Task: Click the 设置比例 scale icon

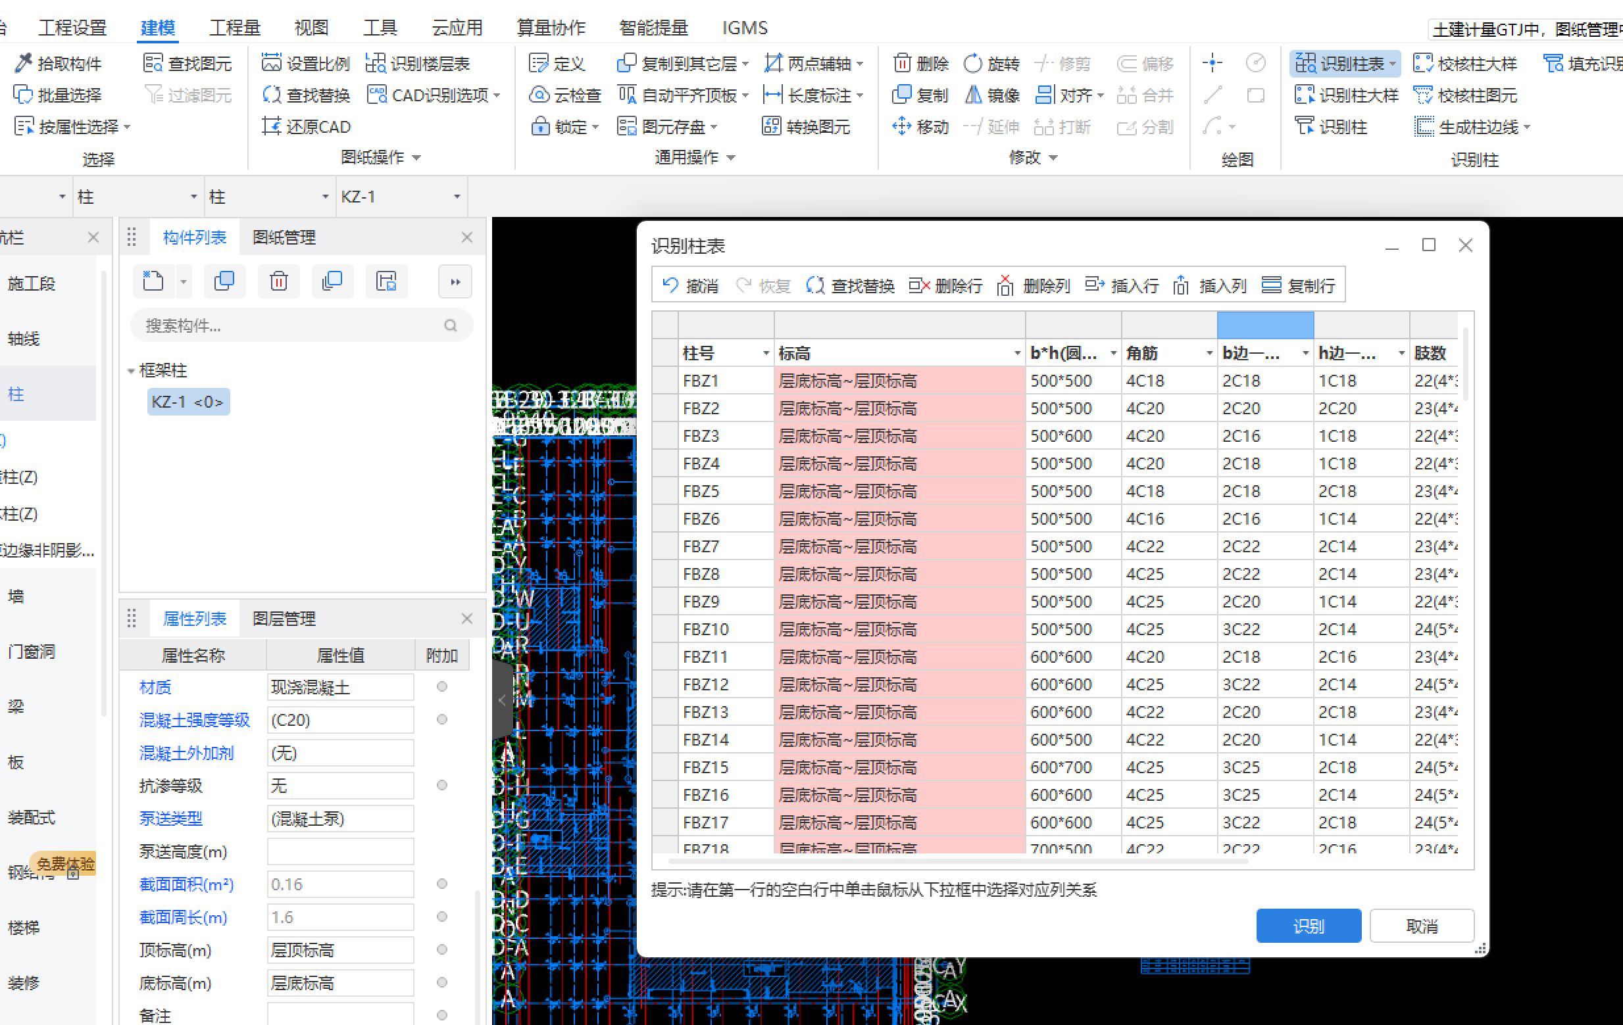Action: pyautogui.click(x=271, y=63)
